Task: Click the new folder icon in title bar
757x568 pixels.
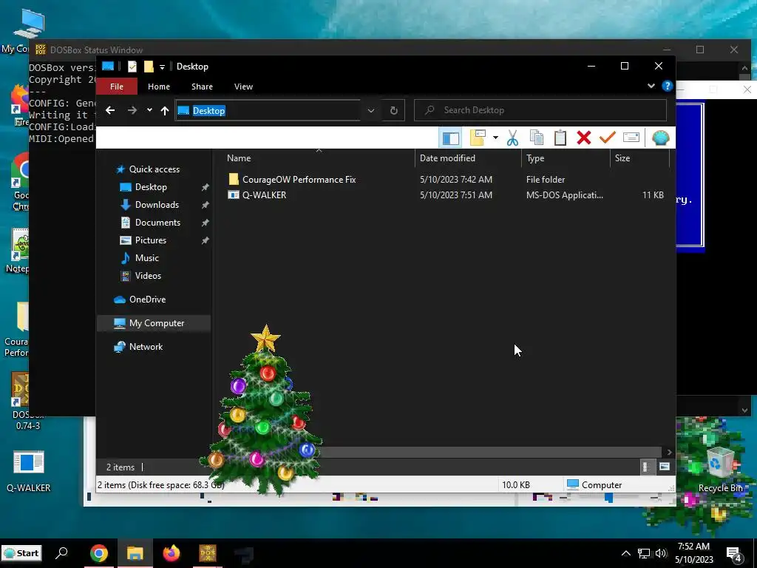Action: click(x=149, y=67)
